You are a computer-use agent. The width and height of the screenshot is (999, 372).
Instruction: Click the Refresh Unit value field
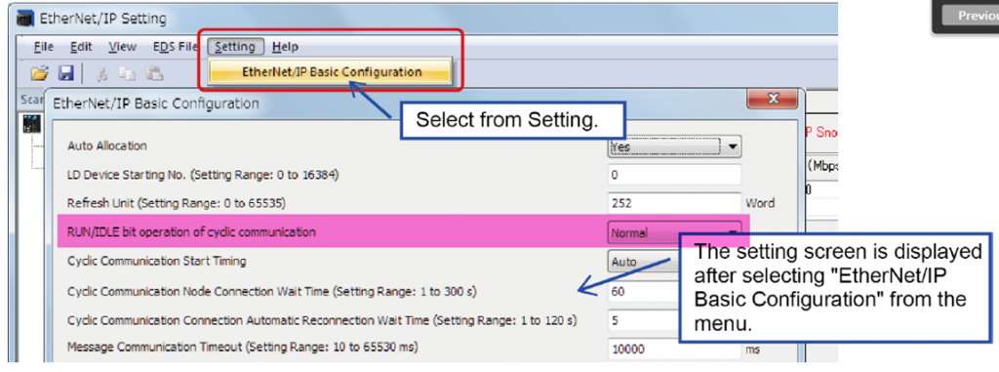(x=674, y=203)
